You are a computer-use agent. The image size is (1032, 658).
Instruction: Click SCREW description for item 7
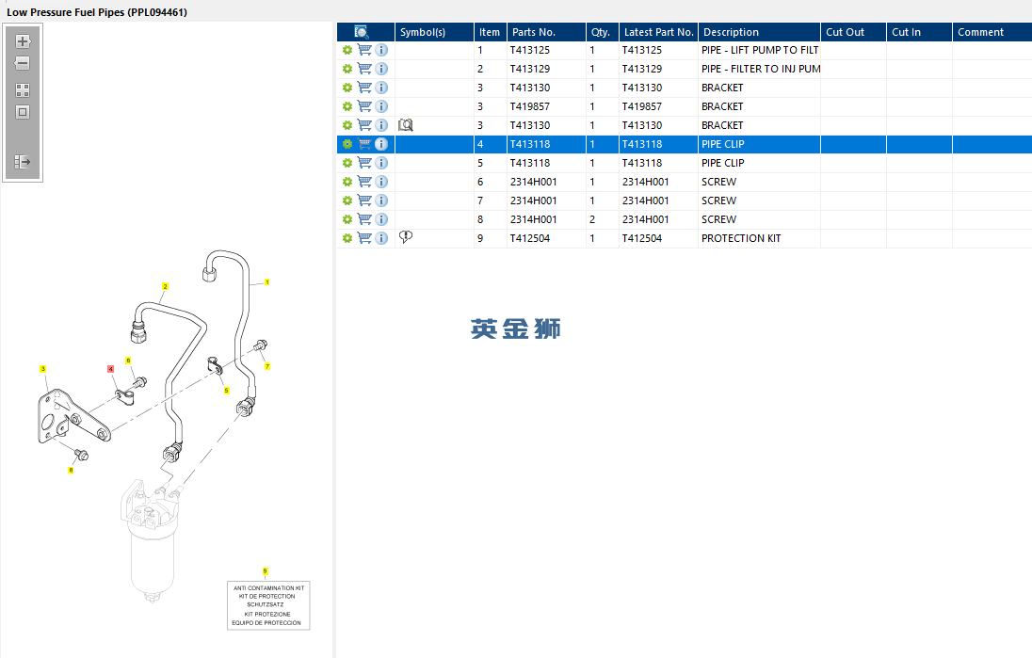718,200
